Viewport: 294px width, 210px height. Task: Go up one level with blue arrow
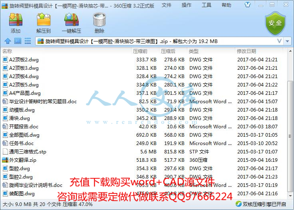(x=8, y=41)
